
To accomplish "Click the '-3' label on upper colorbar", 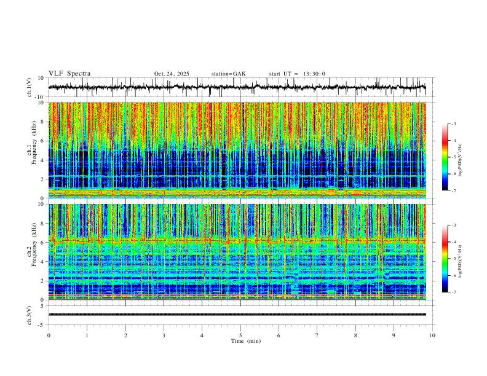I will 454,124.
